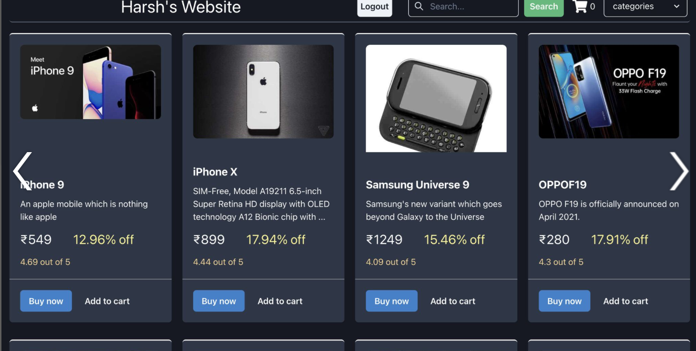Collapse the categories menu
696x351 pixels.
point(645,7)
